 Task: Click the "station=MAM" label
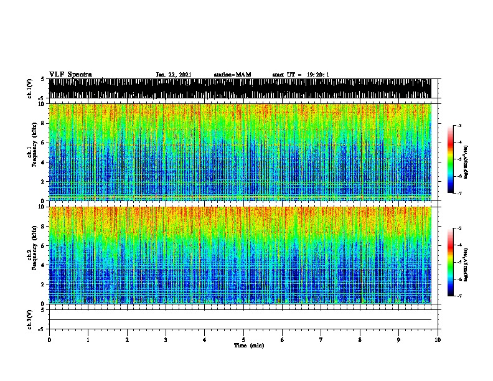232,75
